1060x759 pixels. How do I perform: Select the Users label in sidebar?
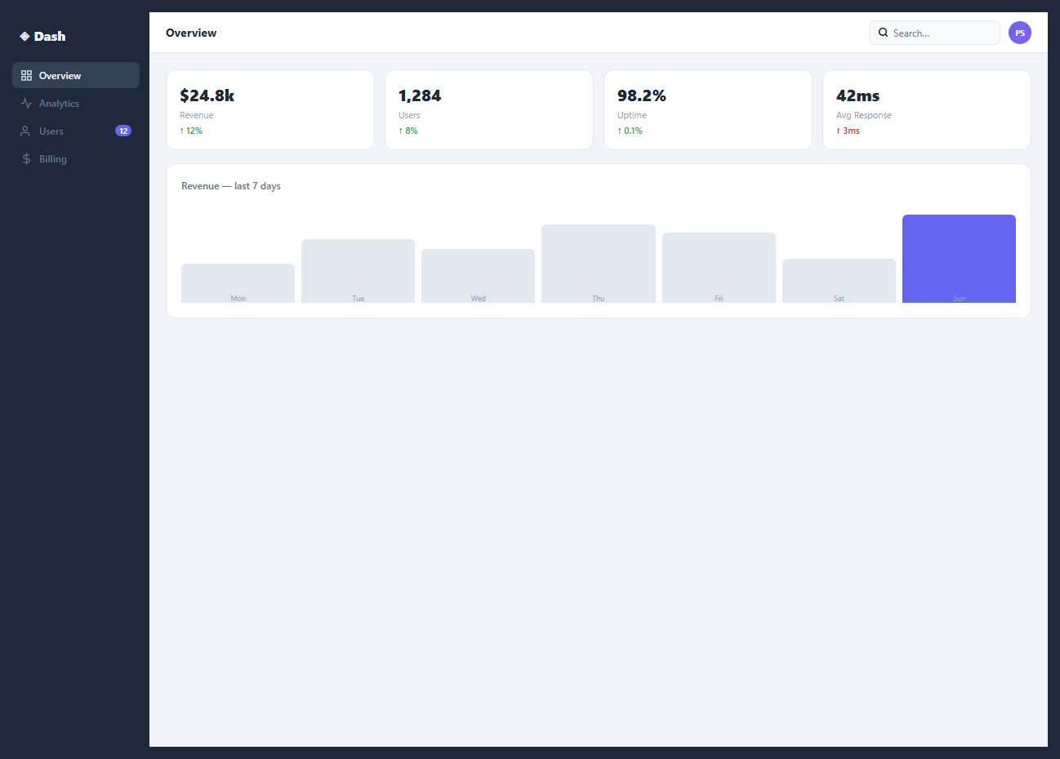51,131
